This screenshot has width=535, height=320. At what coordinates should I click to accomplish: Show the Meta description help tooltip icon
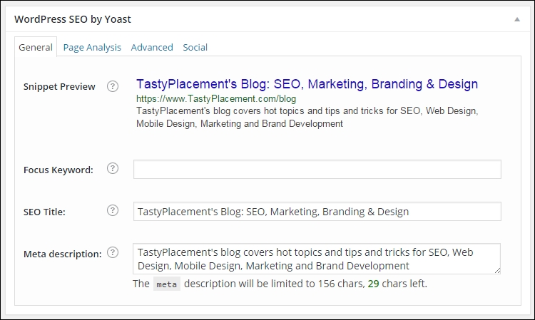click(113, 252)
